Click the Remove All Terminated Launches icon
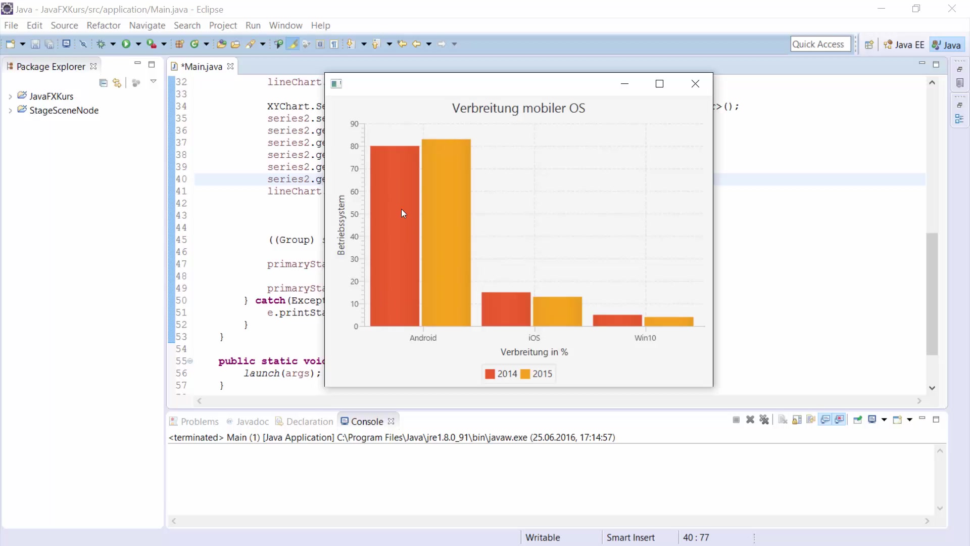 click(x=764, y=420)
